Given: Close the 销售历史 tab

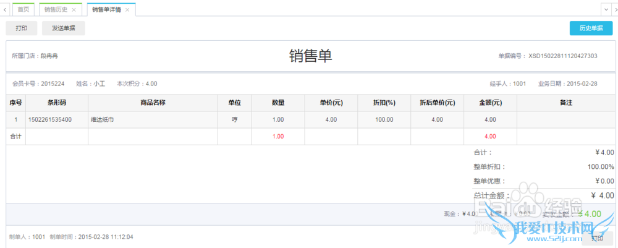Looking at the screenshot, I should (x=74, y=10).
